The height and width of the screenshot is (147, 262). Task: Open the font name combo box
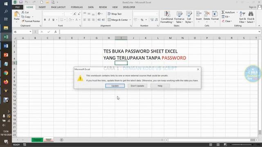(x=54, y=14)
